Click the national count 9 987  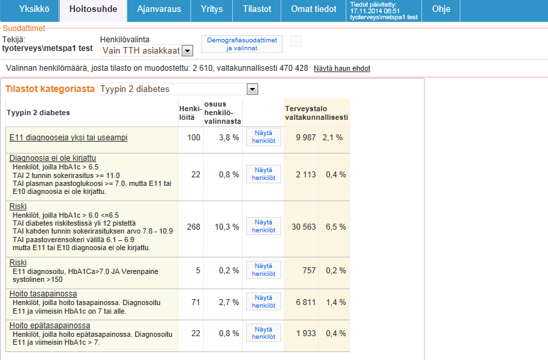point(306,138)
